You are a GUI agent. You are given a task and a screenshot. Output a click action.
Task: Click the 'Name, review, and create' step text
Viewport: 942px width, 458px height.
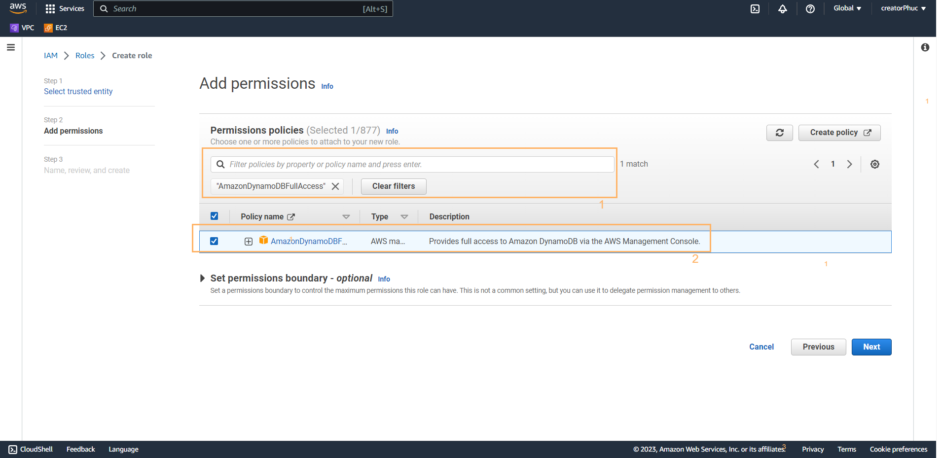[x=87, y=171]
